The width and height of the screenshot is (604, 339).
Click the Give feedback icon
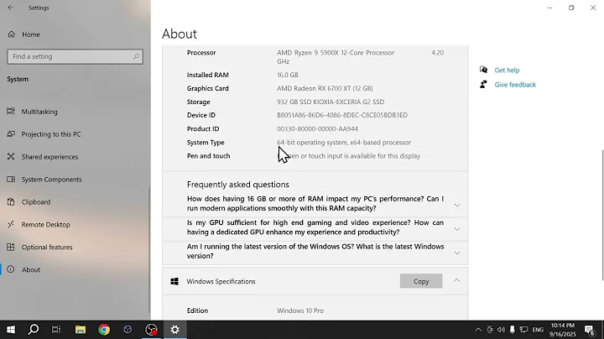(483, 85)
